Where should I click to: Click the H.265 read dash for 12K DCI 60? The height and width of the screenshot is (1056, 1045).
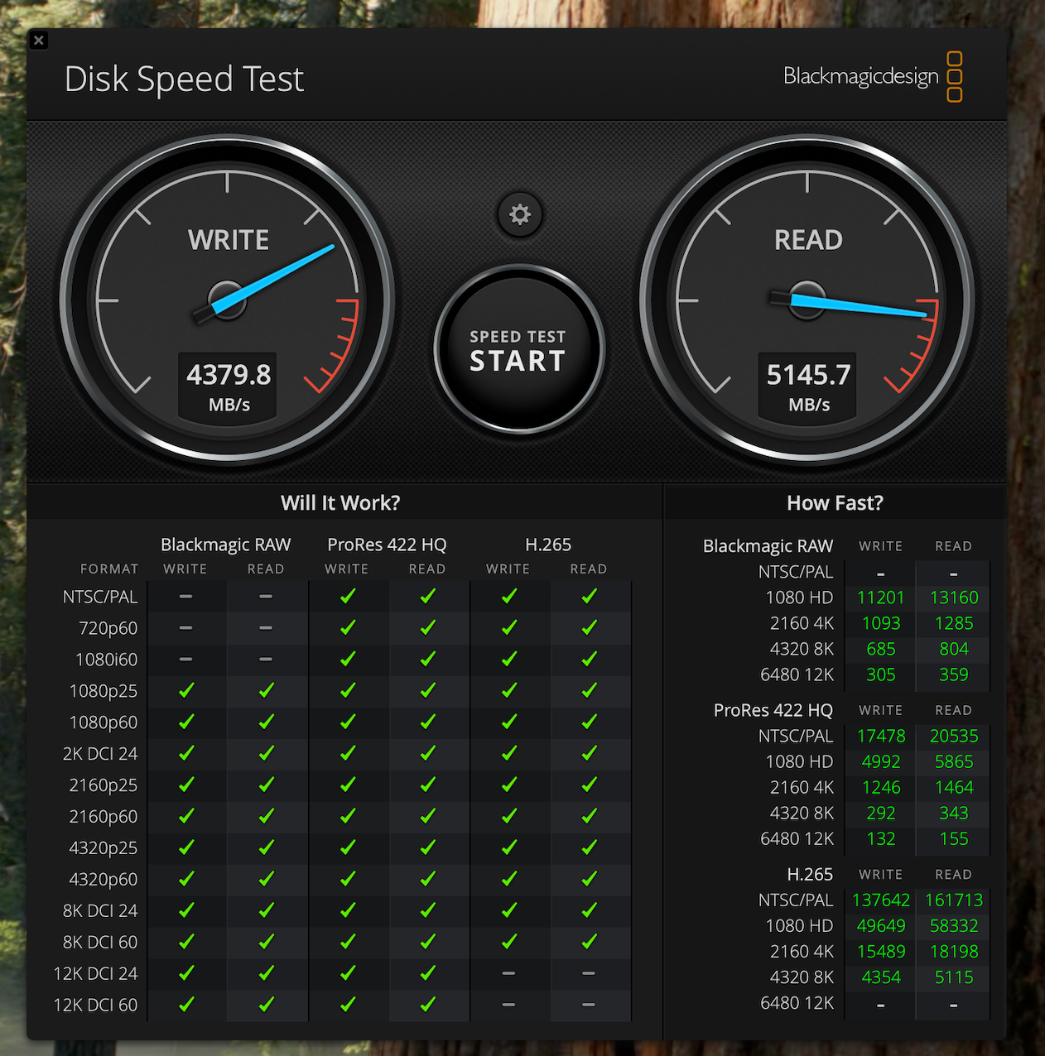[x=589, y=1005]
